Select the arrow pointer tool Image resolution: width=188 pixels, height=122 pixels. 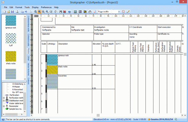pos(31,12)
